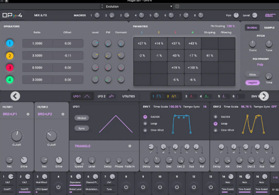This screenshot has height=195, width=279.
Task: Select One-Shot mode for ENV 2
Action: click(x=215, y=130)
